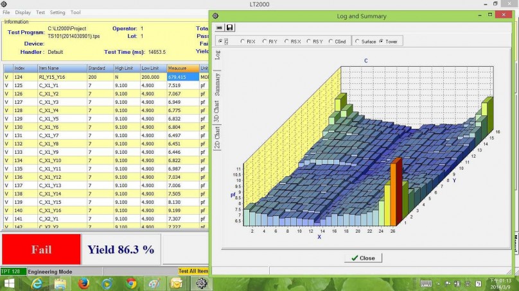Click the LT2000 gear icon on the taskbar
The height and width of the screenshot is (291, 519).
click(201, 283)
